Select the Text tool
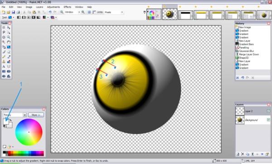 pyautogui.click(x=4, y=66)
